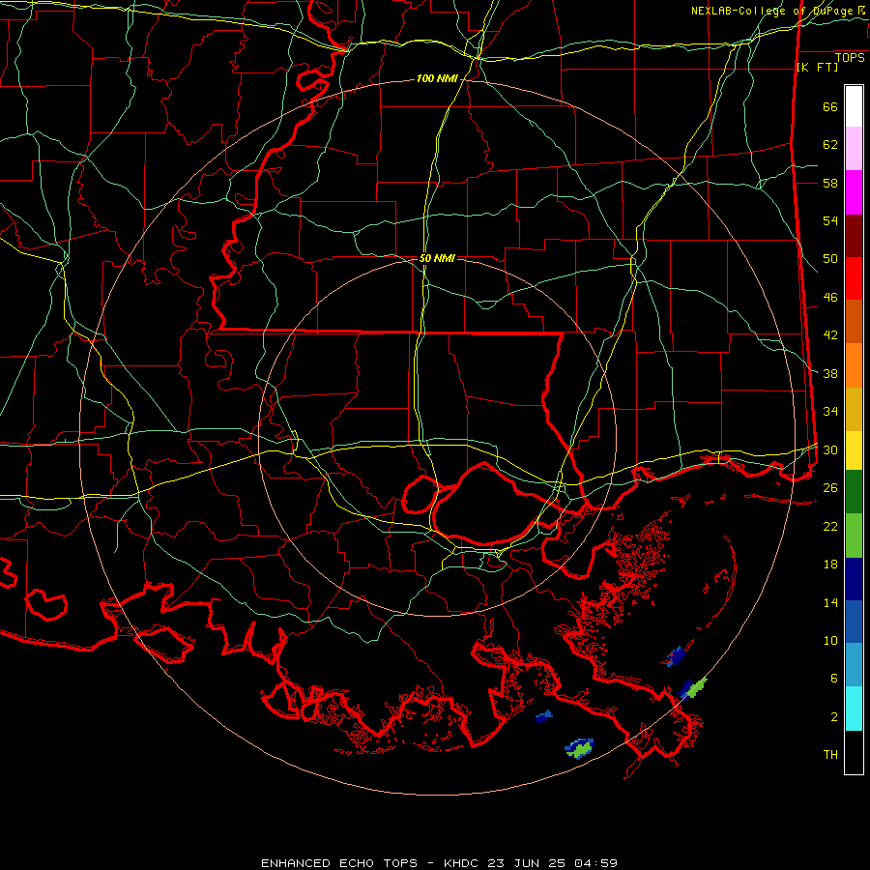Screen dimensions: 870x870
Task: Click the sky blue legend swatch
Action: [x=854, y=665]
